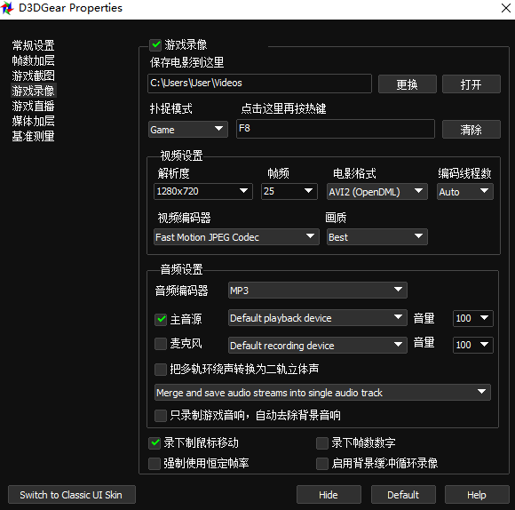
Task: Enable the 录下帧数数字 checkbox
Action: tap(322, 443)
